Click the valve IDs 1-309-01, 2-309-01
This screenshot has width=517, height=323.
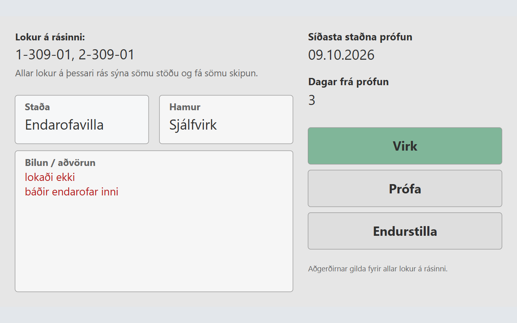point(75,55)
